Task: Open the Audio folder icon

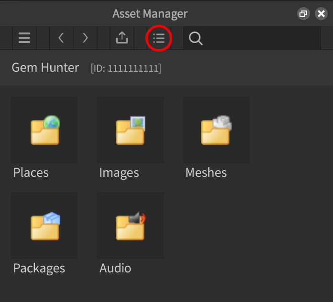Action: coord(131,226)
